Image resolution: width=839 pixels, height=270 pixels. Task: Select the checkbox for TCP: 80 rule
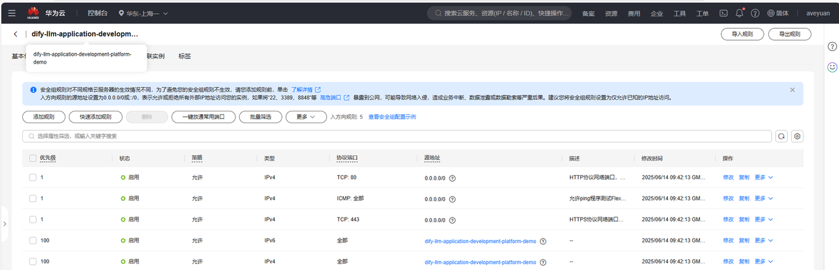pyautogui.click(x=33, y=178)
